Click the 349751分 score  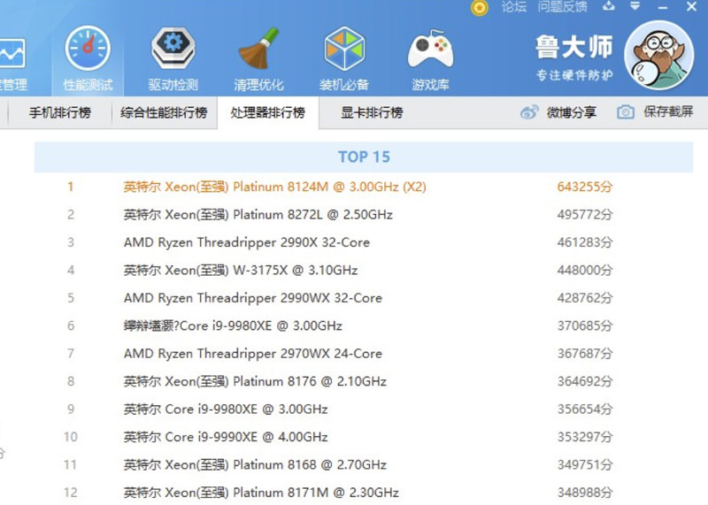585,464
